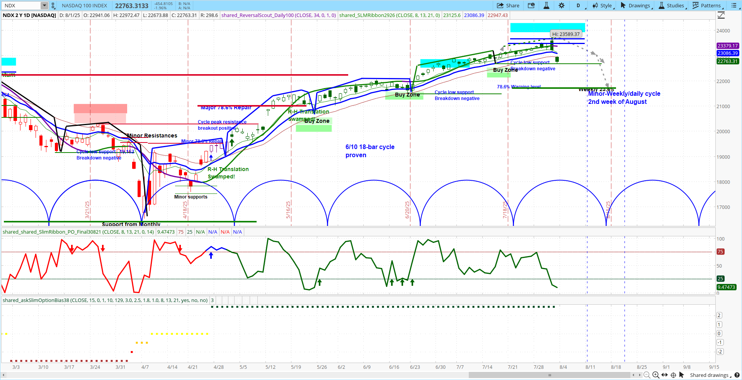Toggle the pointer cursor mode

coord(682,375)
